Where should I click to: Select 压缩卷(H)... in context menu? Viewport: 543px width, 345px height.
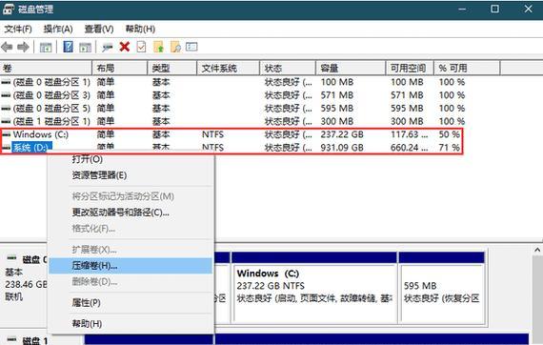(x=131, y=266)
